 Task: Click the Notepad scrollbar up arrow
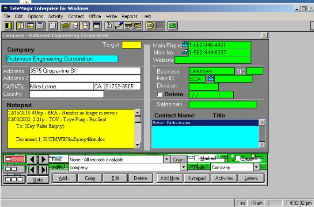tap(137, 113)
